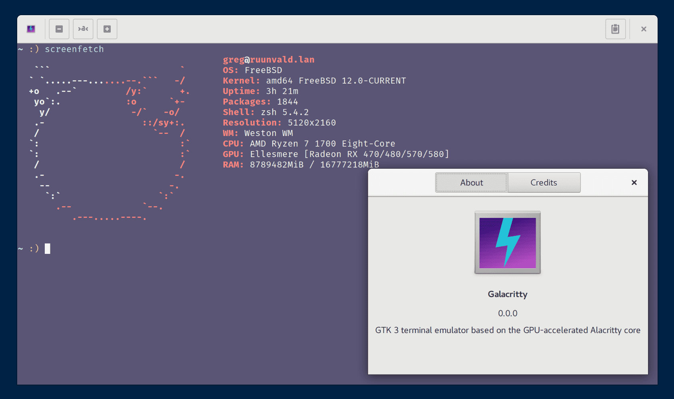The image size is (674, 399).
Task: Click the Galacritty app name in dialog
Action: (x=508, y=294)
